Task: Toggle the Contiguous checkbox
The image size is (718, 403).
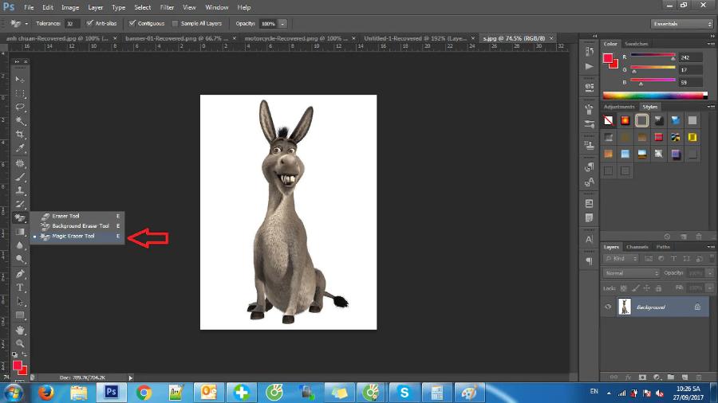Action: click(132, 23)
